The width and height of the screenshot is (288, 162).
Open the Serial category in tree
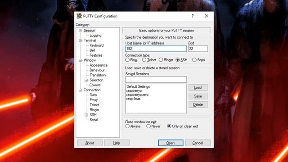point(94,120)
